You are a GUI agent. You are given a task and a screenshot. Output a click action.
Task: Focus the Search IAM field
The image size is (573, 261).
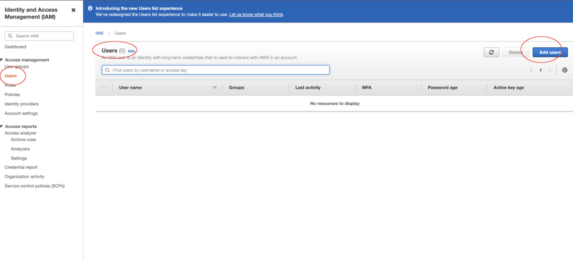(39, 36)
